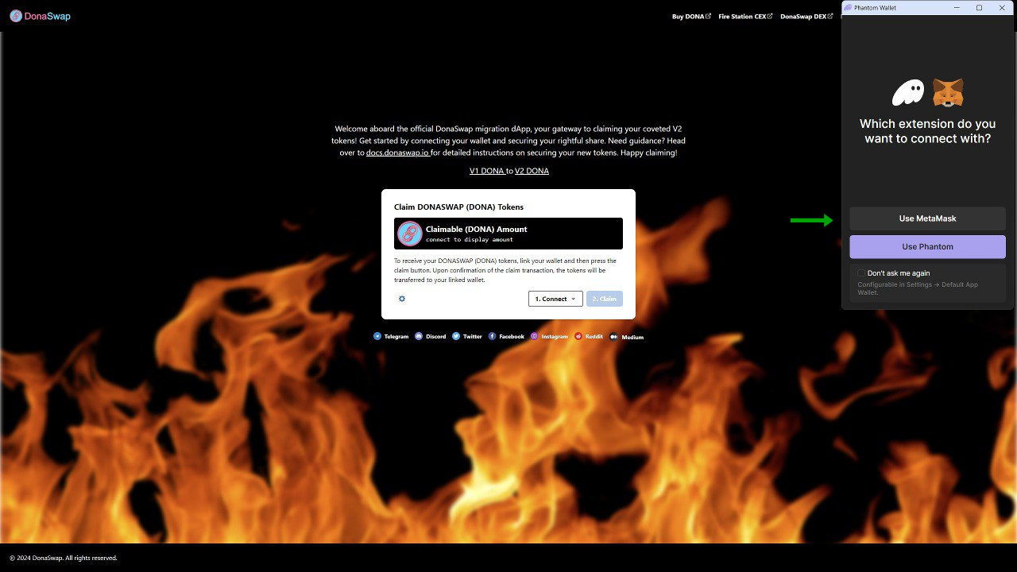
Task: Click the 2. Claim button
Action: [605, 299]
